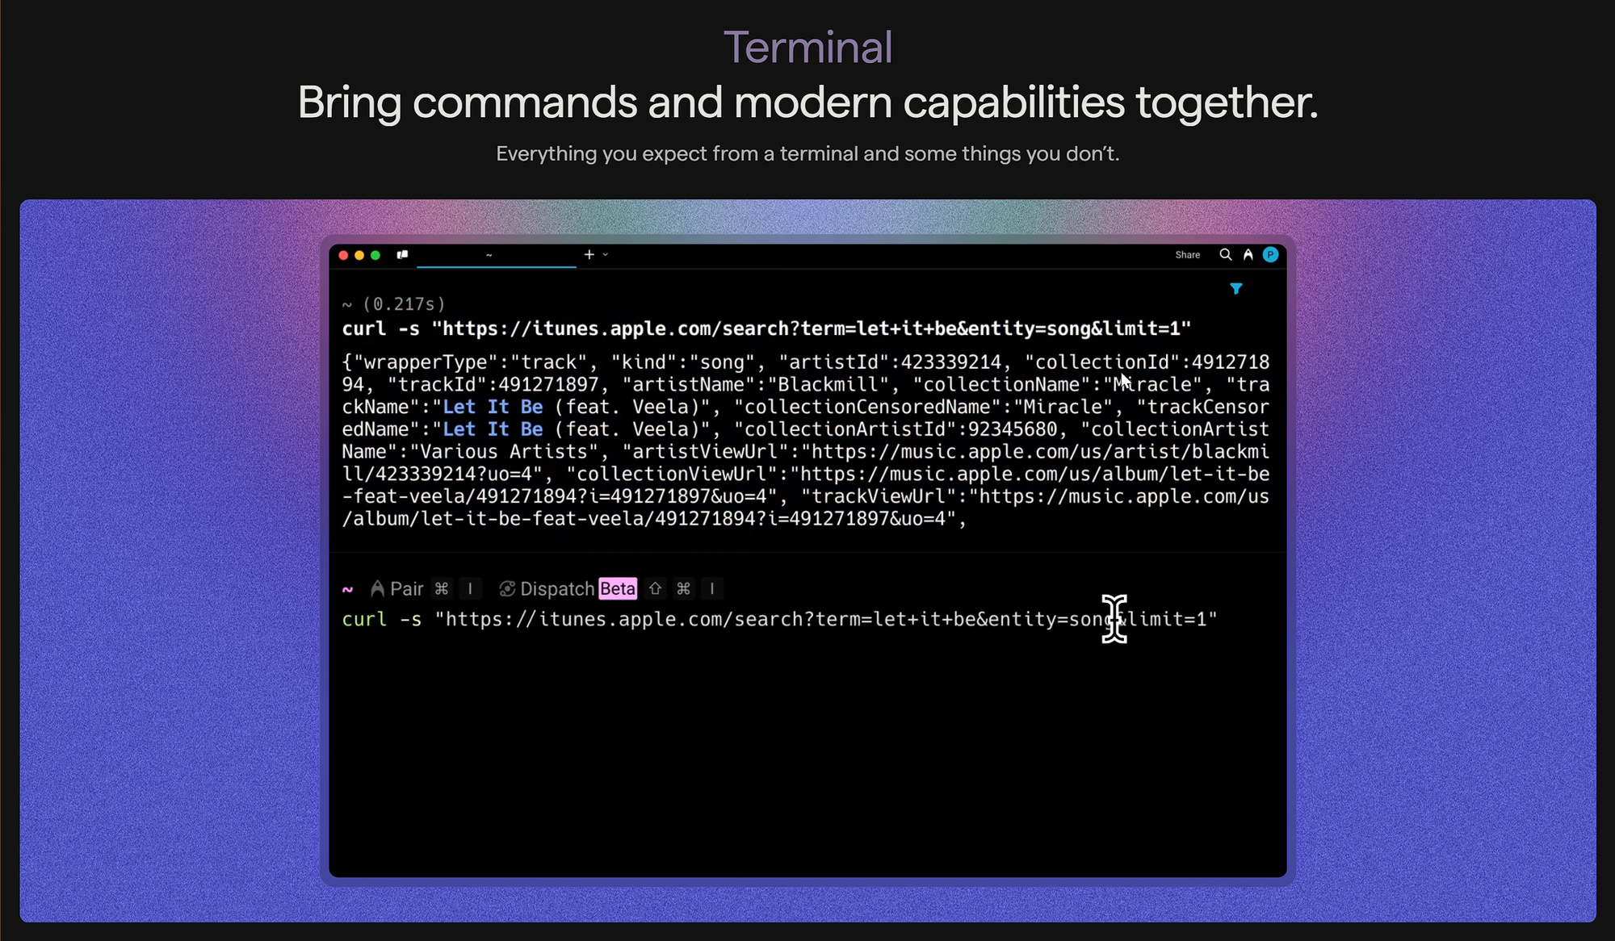1615x941 pixels.
Task: Click the shift key hint after Beta
Action: 656,589
